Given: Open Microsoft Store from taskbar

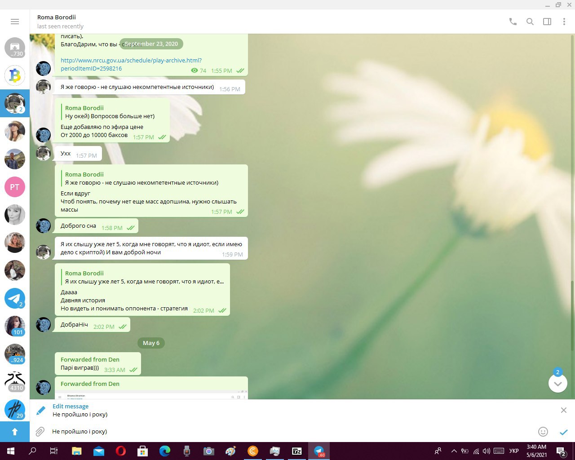Looking at the screenshot, I should (143, 451).
